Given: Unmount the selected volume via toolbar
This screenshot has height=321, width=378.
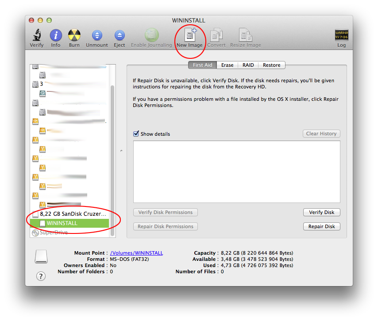Looking at the screenshot, I should [97, 35].
